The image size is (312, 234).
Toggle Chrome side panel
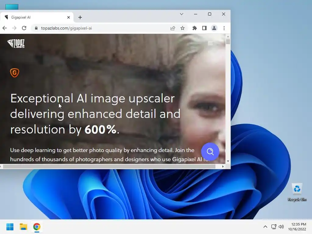pyautogui.click(x=204, y=28)
